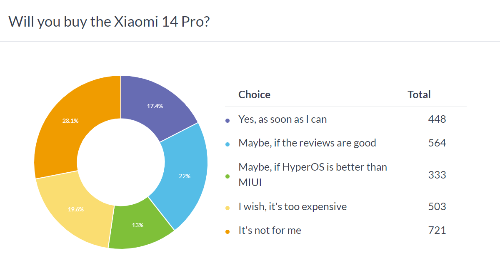Image resolution: width=500 pixels, height=258 pixels.
Task: Click the 721 total value
Action: coord(437,230)
